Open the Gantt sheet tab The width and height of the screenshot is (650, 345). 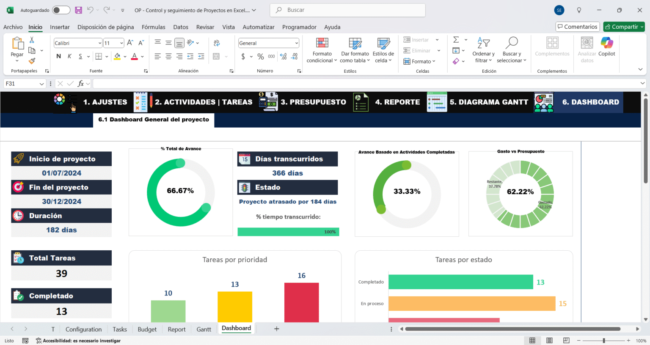tap(204, 329)
